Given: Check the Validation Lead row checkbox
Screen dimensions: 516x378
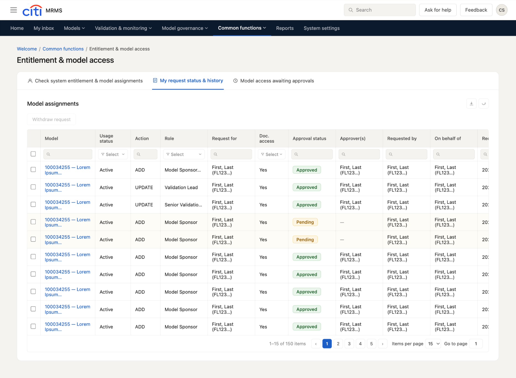Looking at the screenshot, I should (x=33, y=187).
